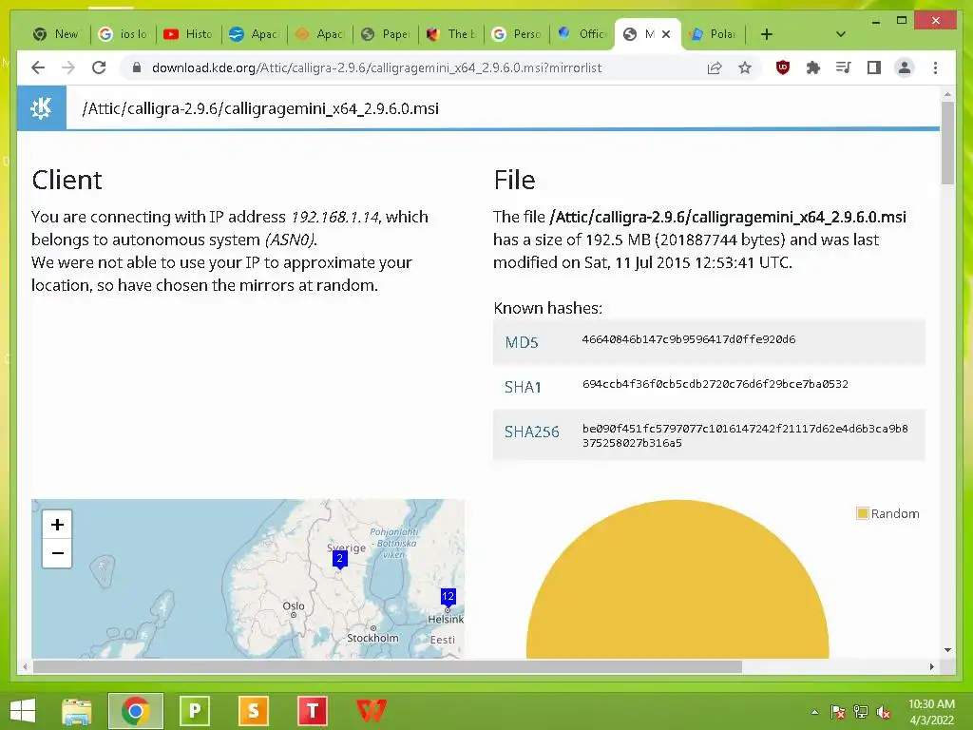This screenshot has height=730, width=973.
Task: Switch to the 'Perso' Google tab
Action: [517, 34]
